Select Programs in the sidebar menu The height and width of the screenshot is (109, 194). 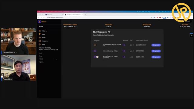[43, 41]
